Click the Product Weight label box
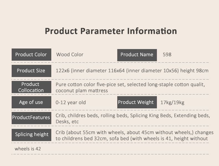219x166 pixels. click(x=137, y=102)
